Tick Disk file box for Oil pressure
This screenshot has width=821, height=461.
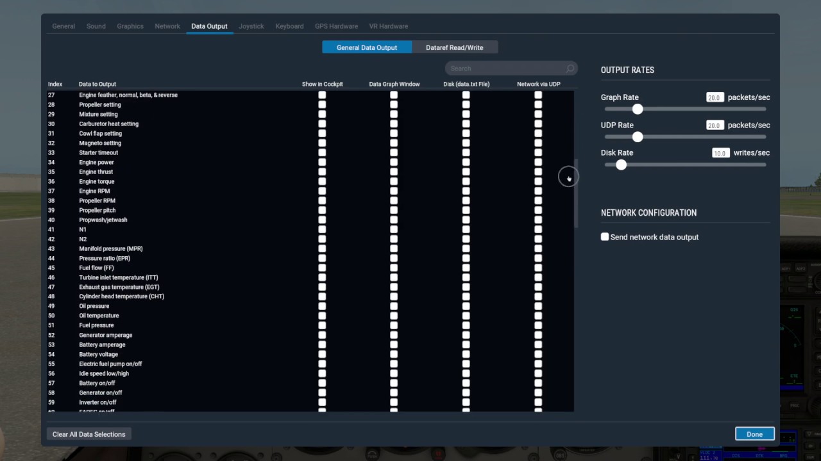pos(466,306)
